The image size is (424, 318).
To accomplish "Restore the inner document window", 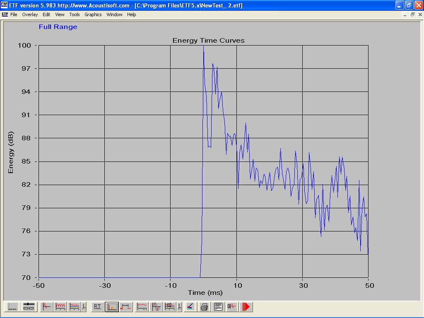I will (412, 14).
